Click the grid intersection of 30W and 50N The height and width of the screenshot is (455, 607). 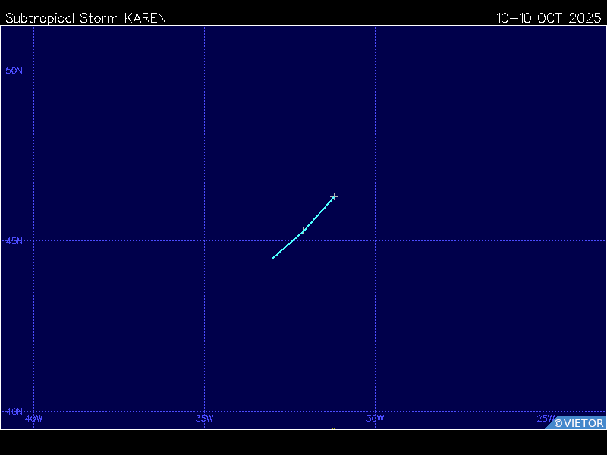[375, 71]
